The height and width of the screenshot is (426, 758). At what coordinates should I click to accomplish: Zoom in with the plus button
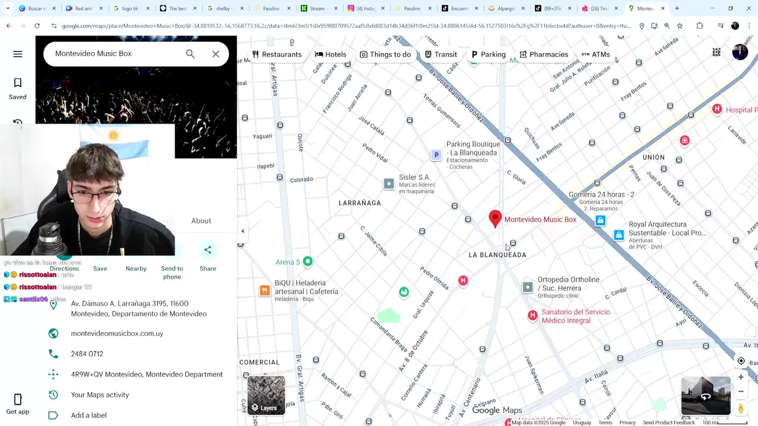point(741,377)
